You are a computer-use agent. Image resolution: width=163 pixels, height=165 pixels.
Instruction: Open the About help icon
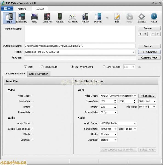click(x=154, y=18)
